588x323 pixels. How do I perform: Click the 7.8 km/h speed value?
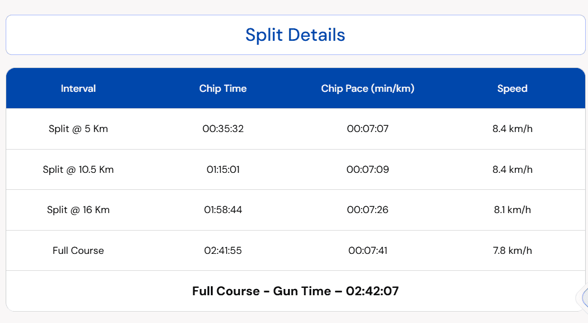click(512, 250)
